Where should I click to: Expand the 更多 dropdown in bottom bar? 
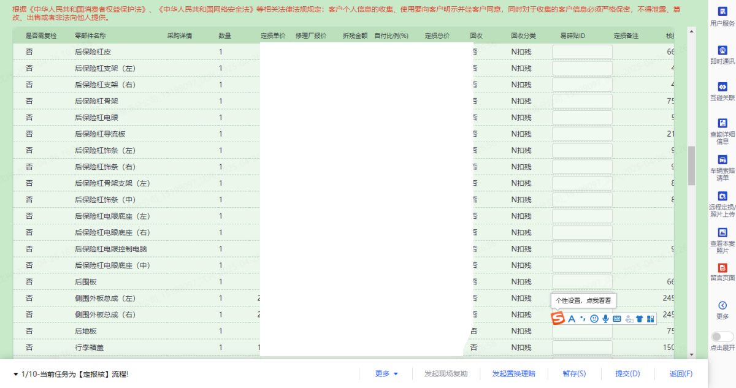tap(386, 374)
